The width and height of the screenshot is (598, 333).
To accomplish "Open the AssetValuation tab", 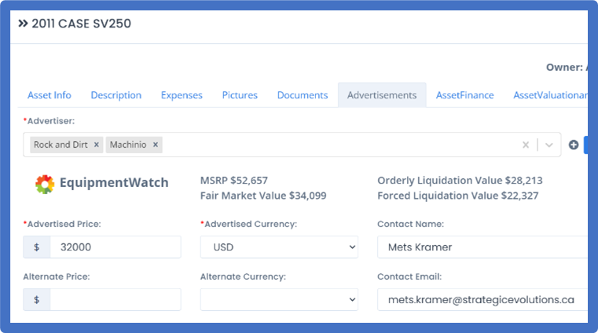I will coord(550,95).
